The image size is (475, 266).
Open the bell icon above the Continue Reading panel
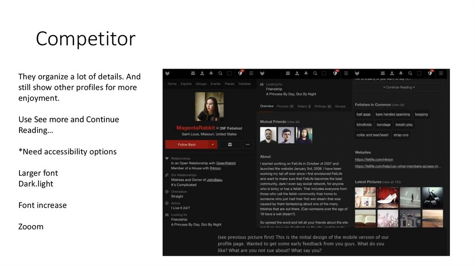click(401, 73)
